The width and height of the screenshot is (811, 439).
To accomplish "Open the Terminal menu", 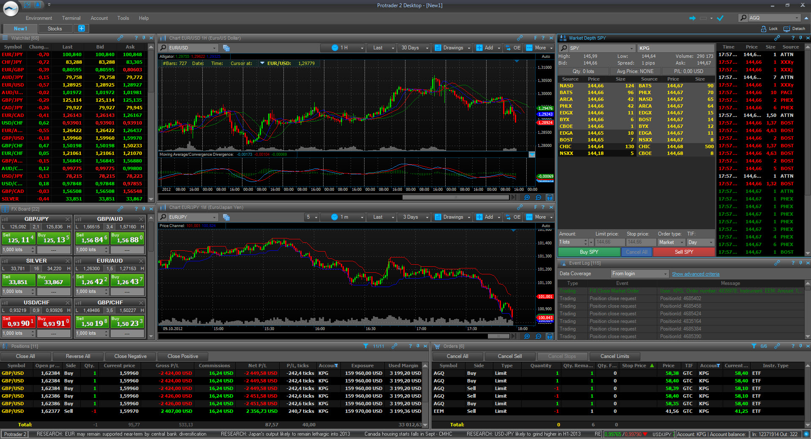I will 71,18.
